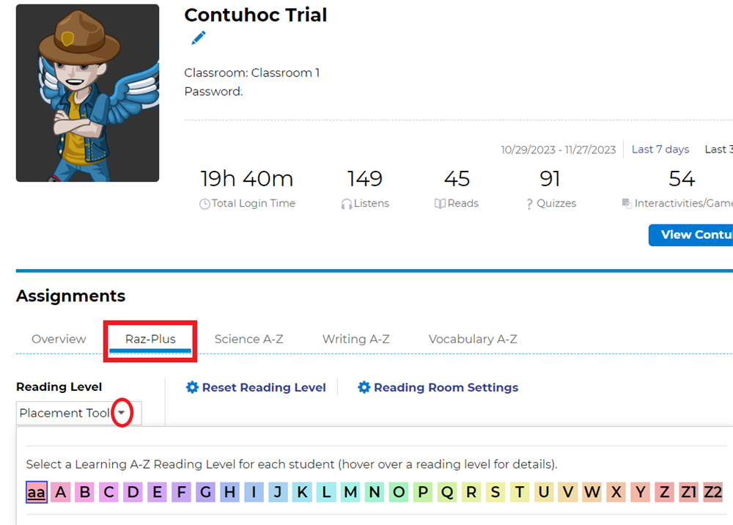The height and width of the screenshot is (525, 733).
Task: Select the Raz-Plus tab
Action: tap(150, 339)
